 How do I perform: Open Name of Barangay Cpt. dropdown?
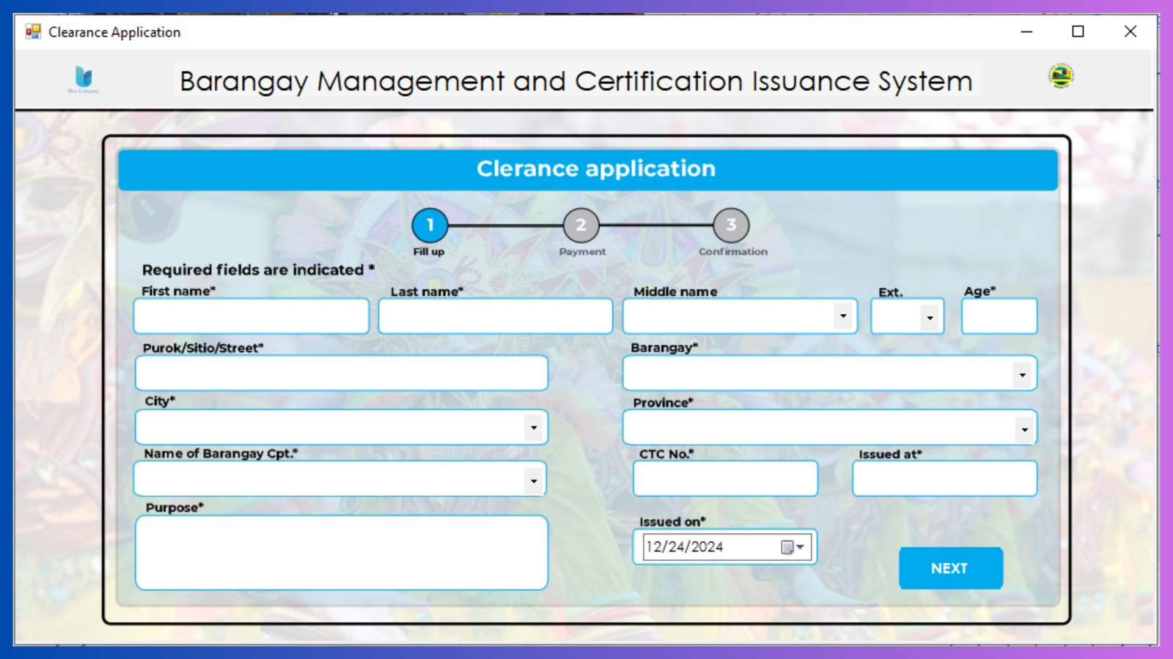[534, 481]
